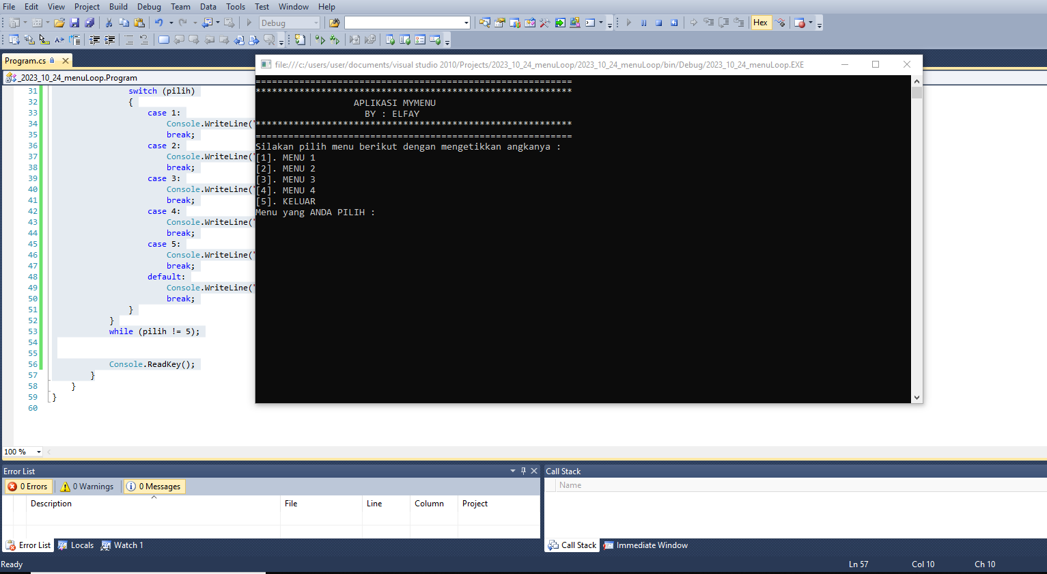
Task: Toggle the 0 Warnings filter
Action: [x=87, y=487]
